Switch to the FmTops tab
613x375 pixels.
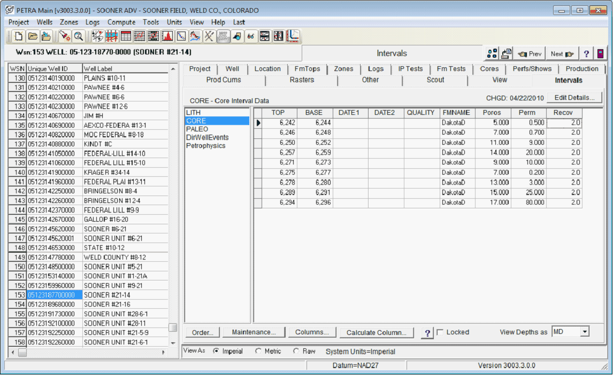[x=307, y=69]
